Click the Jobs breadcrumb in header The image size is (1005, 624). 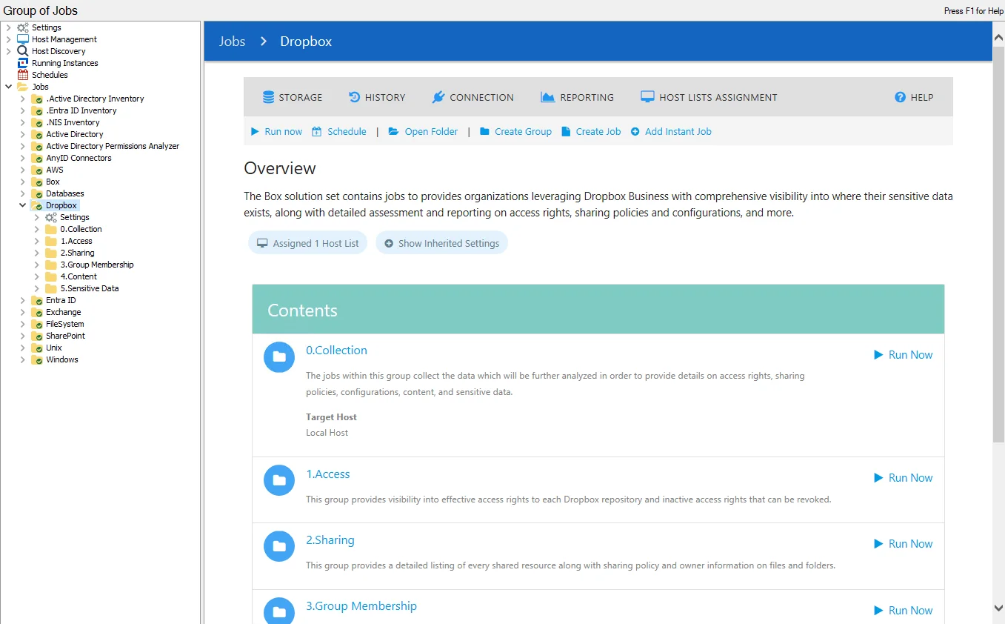pos(232,42)
